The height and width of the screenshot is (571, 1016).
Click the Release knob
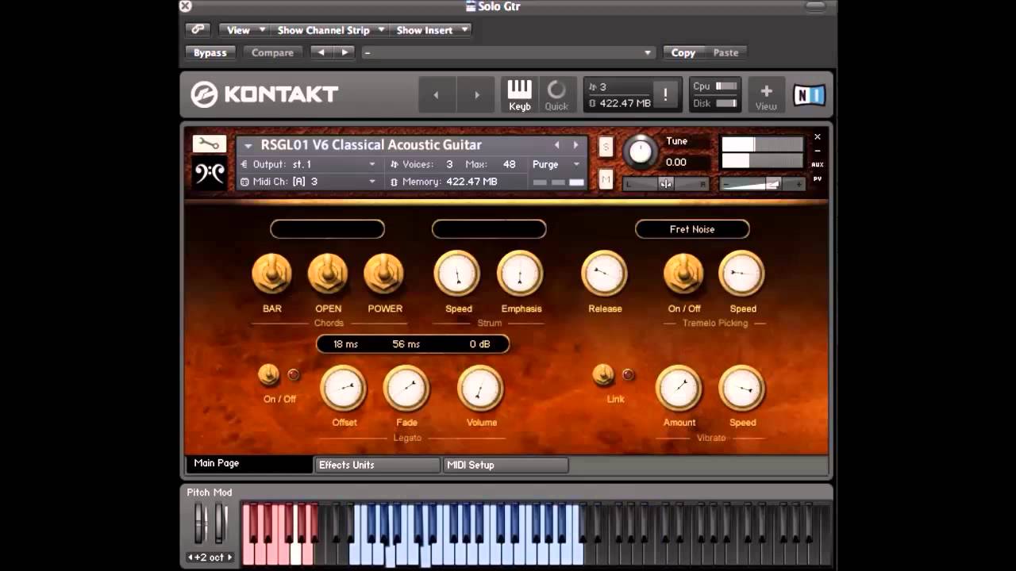point(604,274)
